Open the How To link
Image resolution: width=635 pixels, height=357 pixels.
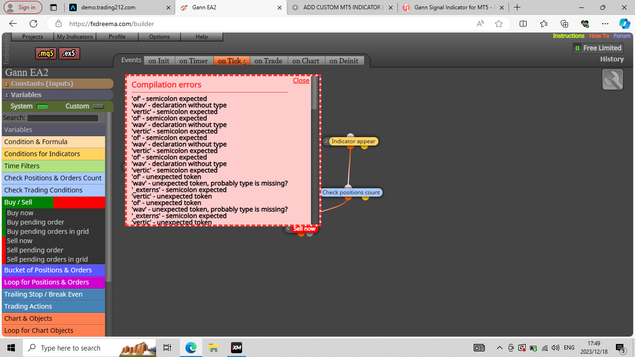click(x=599, y=36)
